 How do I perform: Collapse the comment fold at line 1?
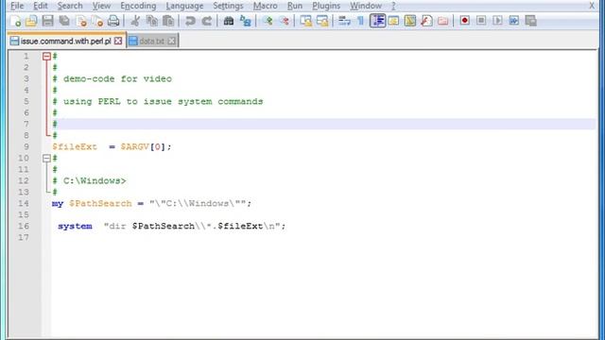pyautogui.click(x=46, y=57)
